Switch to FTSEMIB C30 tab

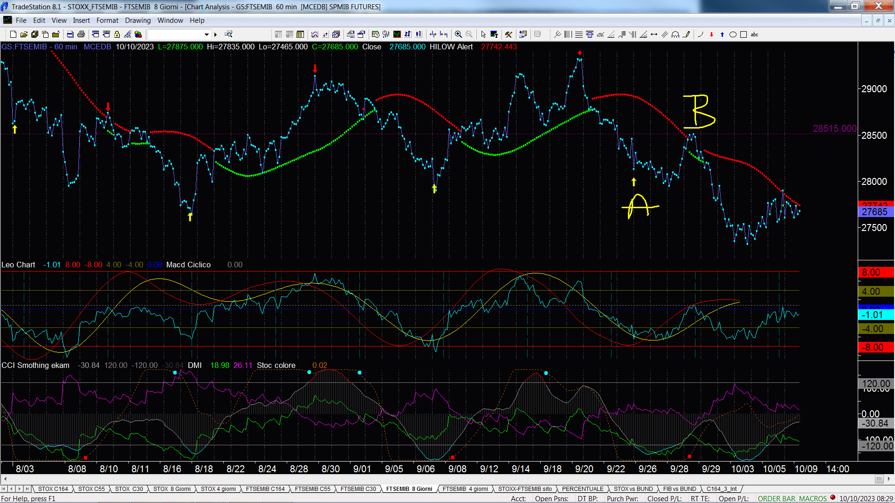358,489
